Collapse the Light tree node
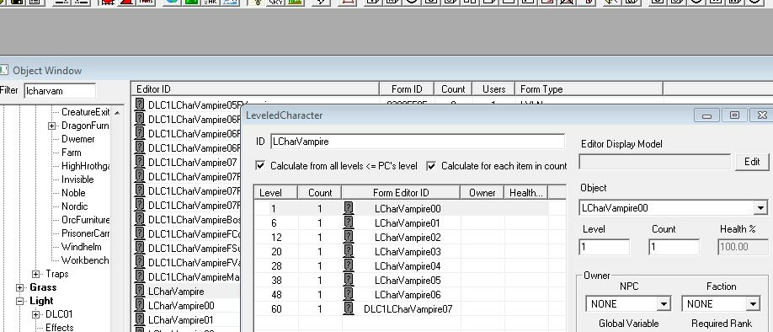 pos(19,301)
